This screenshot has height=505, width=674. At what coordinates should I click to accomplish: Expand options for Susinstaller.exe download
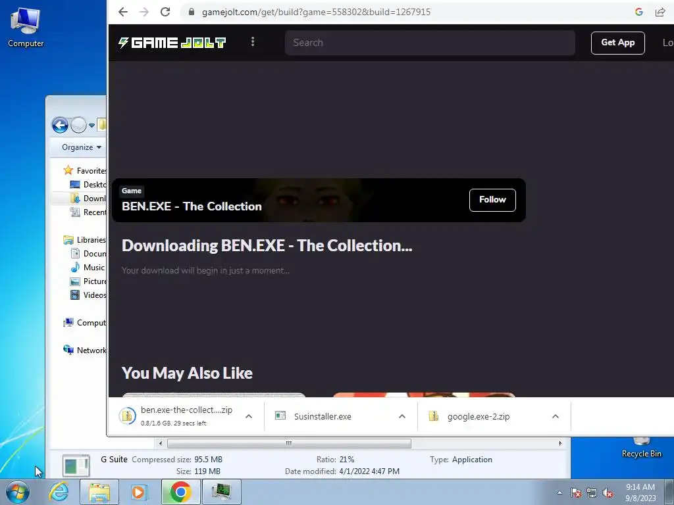(x=402, y=416)
